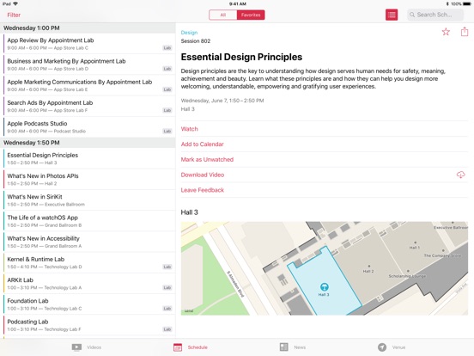Select Essential Design Principles in list

(88, 158)
